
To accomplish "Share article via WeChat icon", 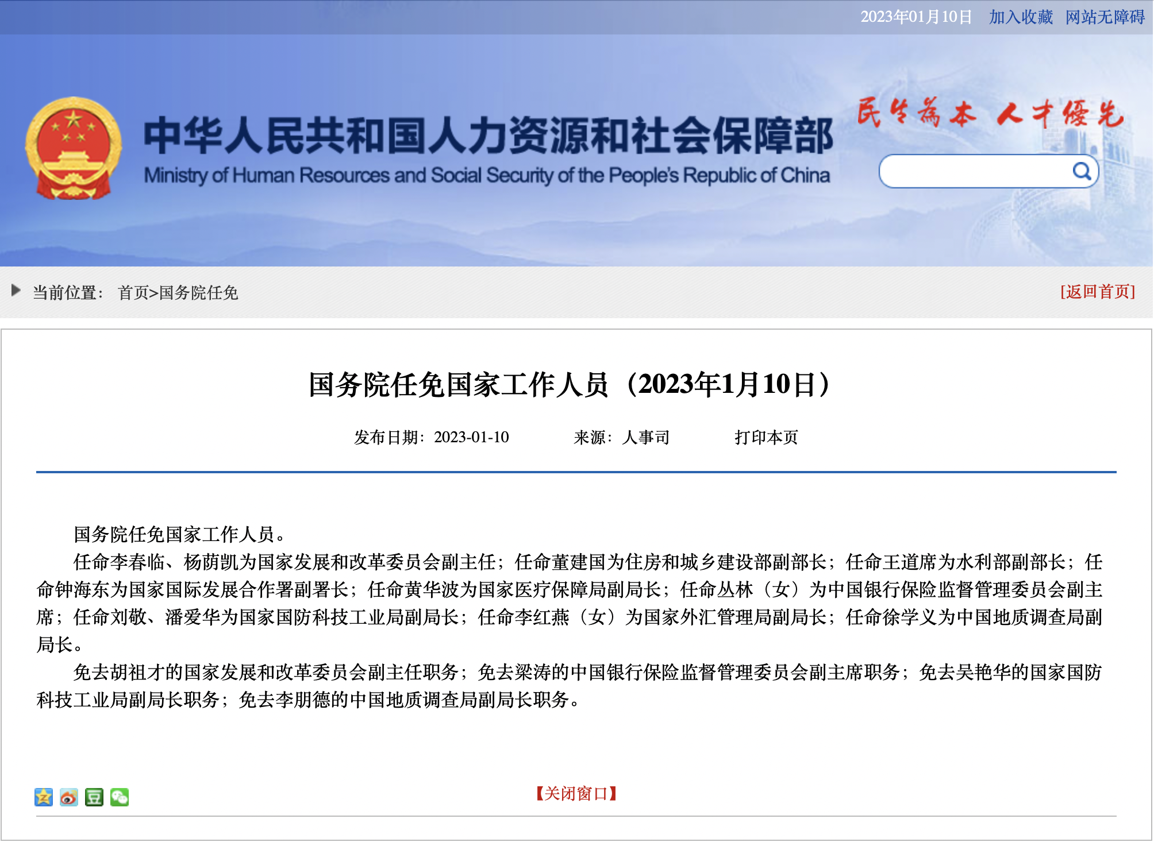I will pyautogui.click(x=120, y=797).
